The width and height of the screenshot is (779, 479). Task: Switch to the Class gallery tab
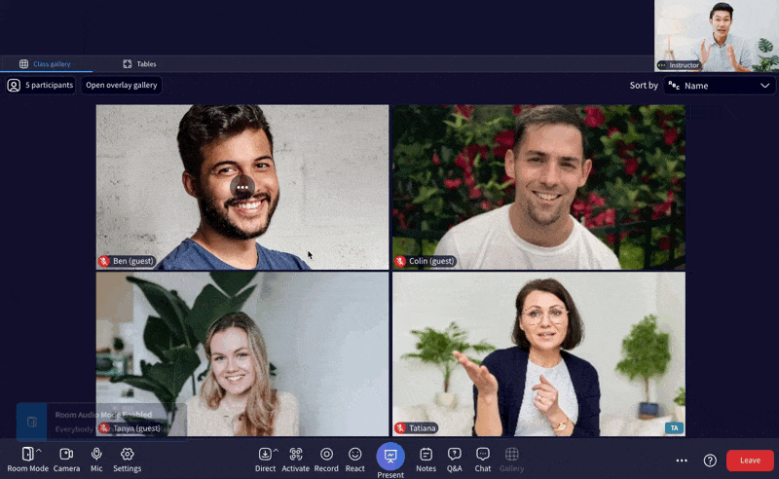pyautogui.click(x=46, y=63)
